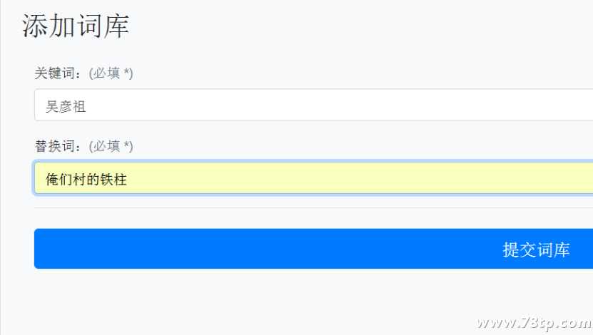
Task: Click the asterisk in keyword required note
Action: pyautogui.click(x=126, y=71)
